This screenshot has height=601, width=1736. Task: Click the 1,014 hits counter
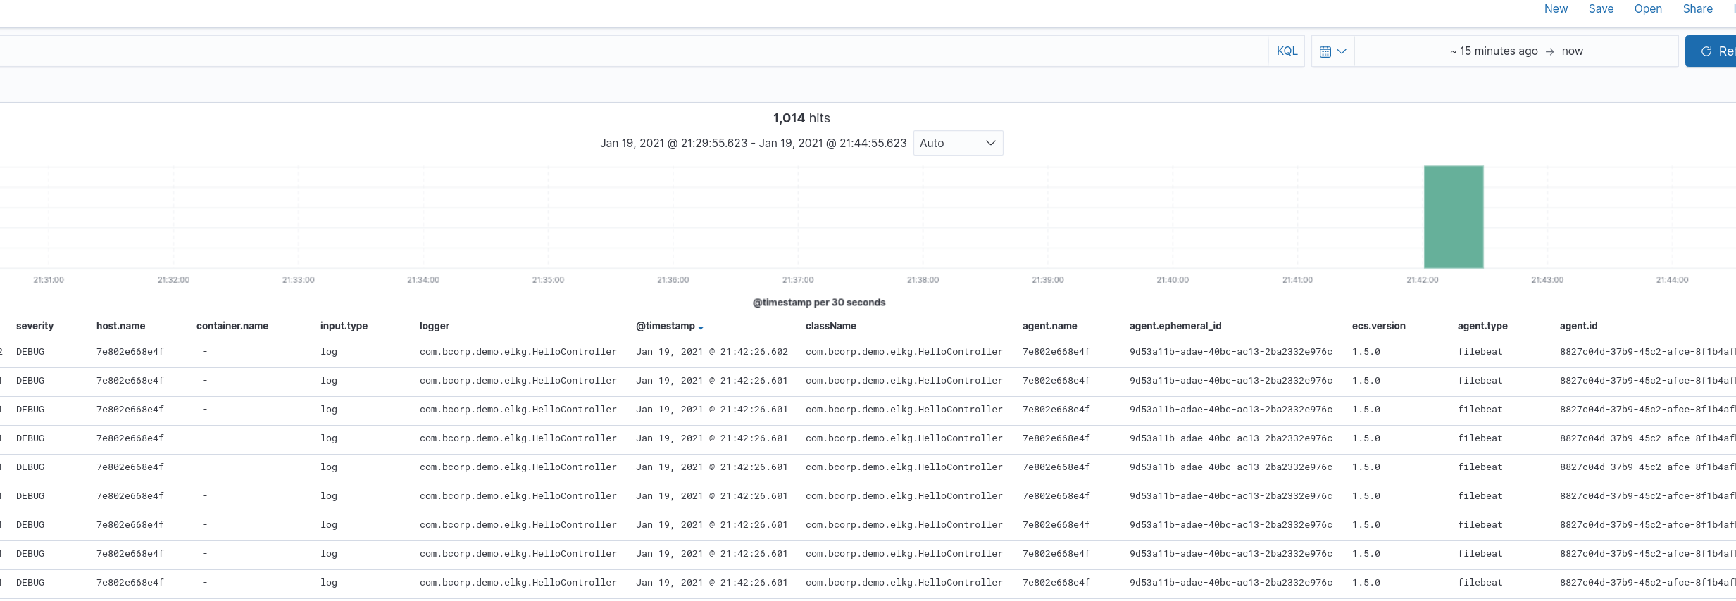801,118
